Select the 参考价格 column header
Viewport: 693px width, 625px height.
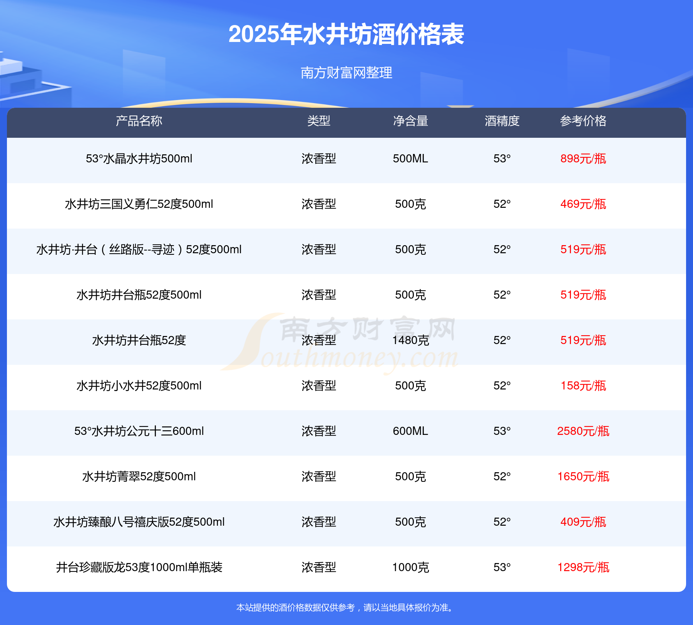tap(583, 121)
